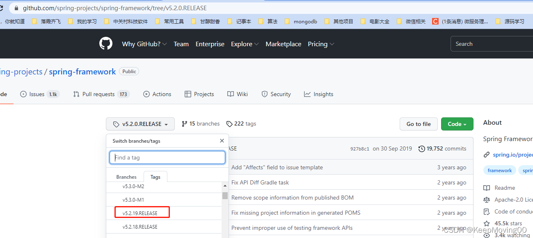533x238 pixels.
Task: Open the 常用工具 bookmark folder
Action: pos(169,21)
